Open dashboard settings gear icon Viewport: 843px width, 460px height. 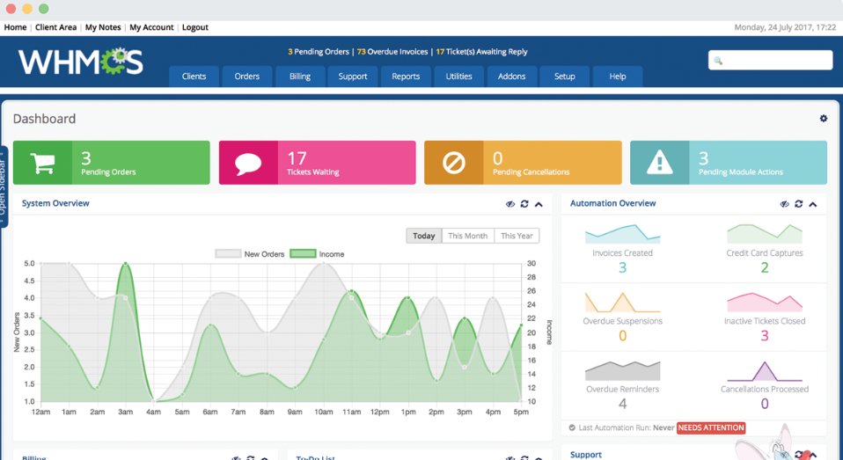click(x=824, y=119)
